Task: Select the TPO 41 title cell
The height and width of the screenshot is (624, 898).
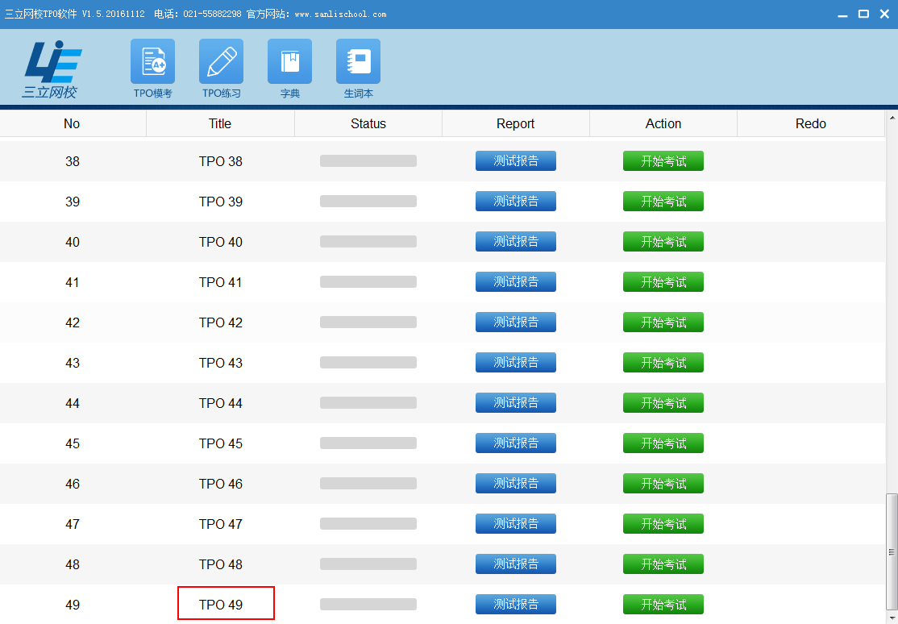Action: click(221, 282)
